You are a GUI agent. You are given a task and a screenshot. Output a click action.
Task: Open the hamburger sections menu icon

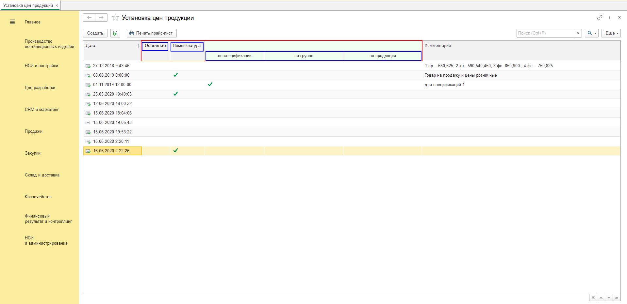(12, 22)
